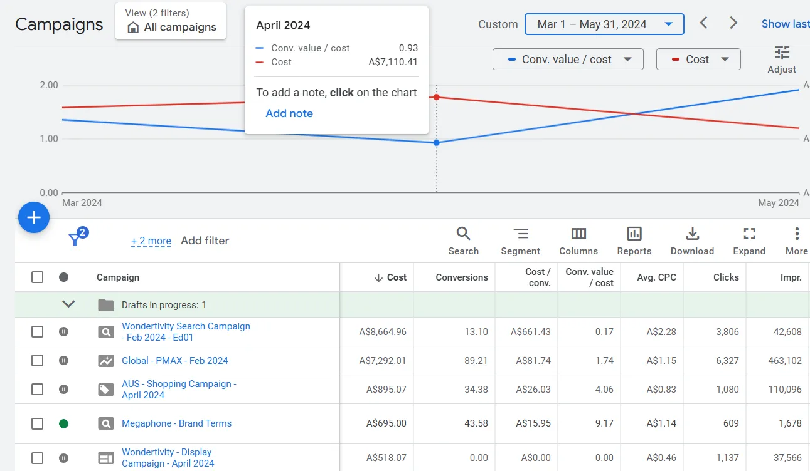Check the select-all checkbox in the table header

point(36,277)
